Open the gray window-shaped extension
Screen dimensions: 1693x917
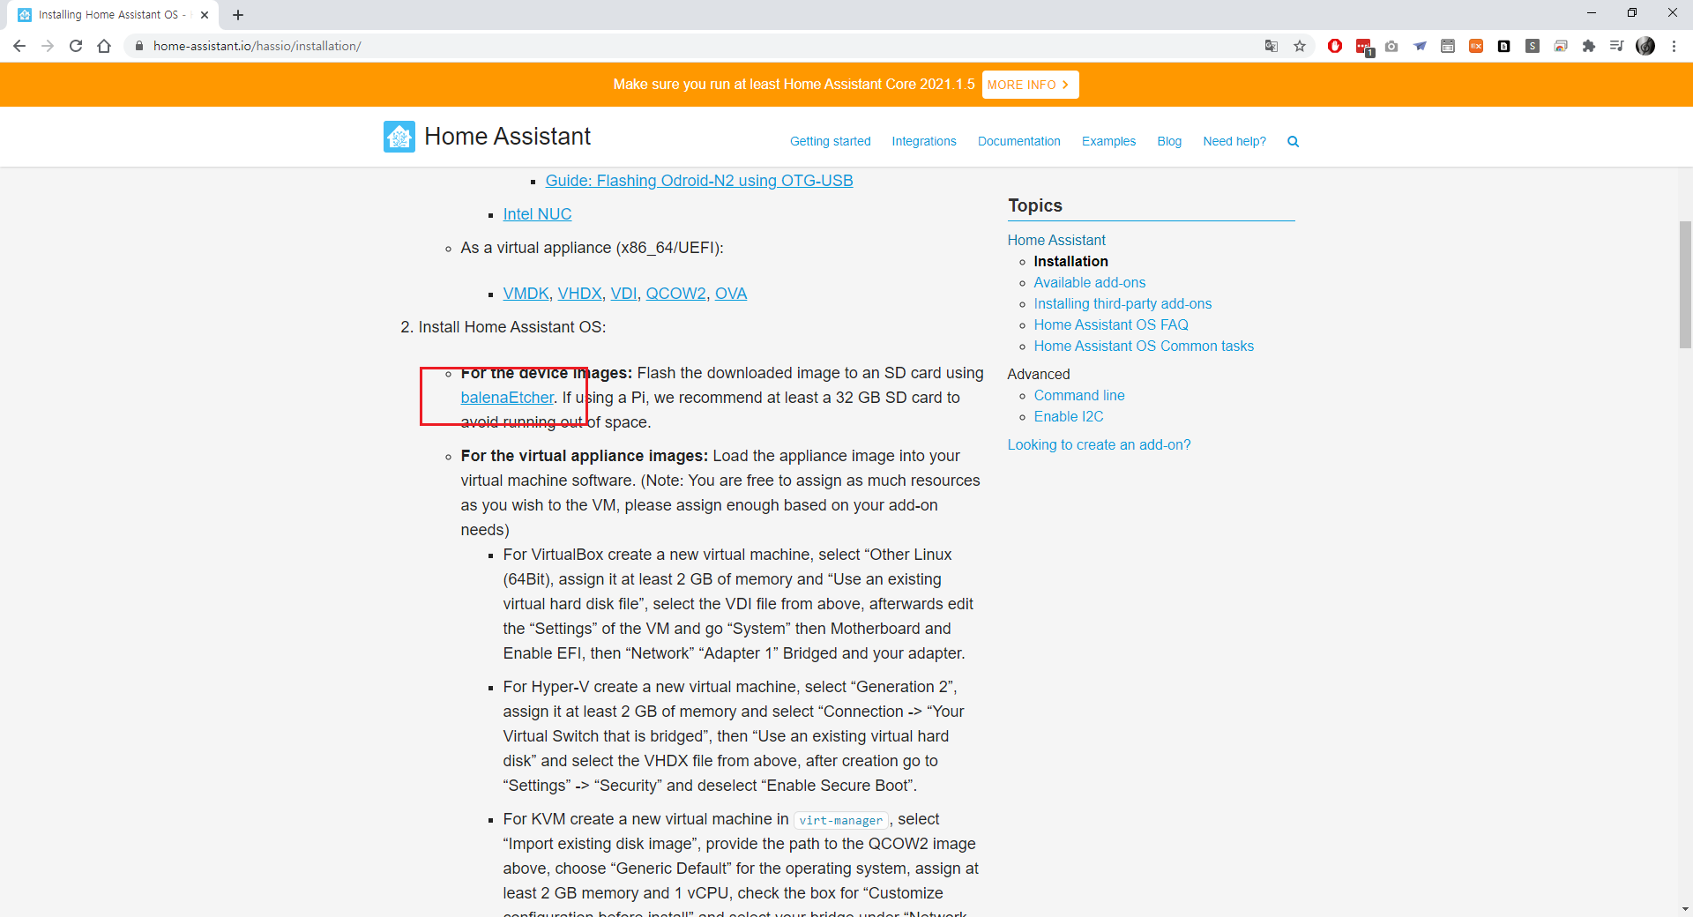[x=1448, y=46]
